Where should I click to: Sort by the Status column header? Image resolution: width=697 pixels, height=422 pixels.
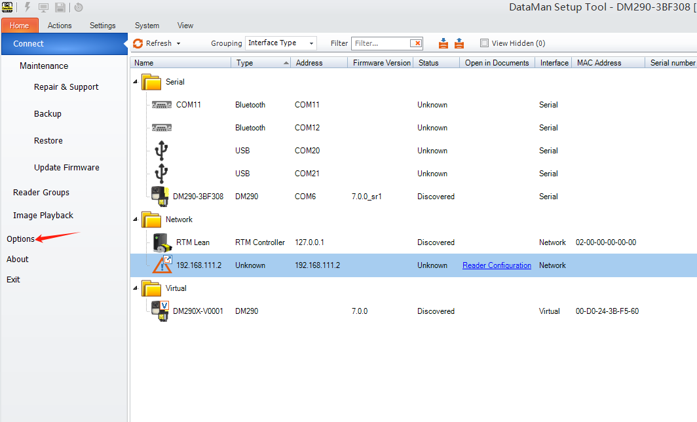pyautogui.click(x=436, y=63)
